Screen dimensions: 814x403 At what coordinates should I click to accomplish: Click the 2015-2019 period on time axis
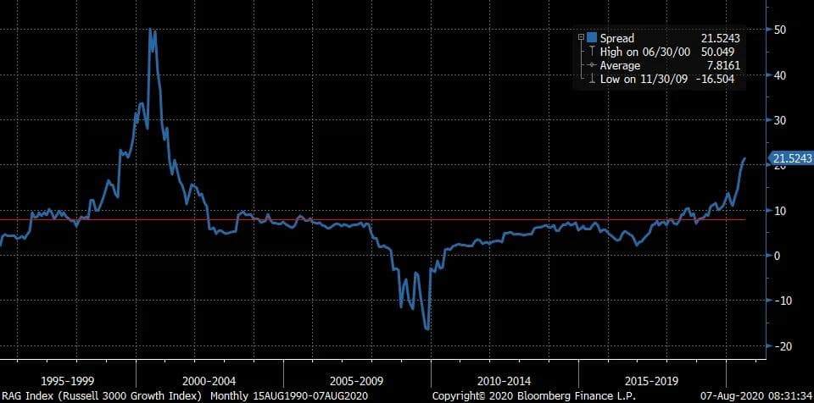pyautogui.click(x=653, y=379)
